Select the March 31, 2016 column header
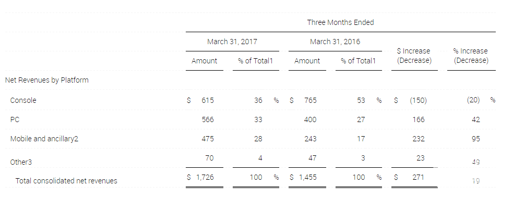 pyautogui.click(x=335, y=42)
